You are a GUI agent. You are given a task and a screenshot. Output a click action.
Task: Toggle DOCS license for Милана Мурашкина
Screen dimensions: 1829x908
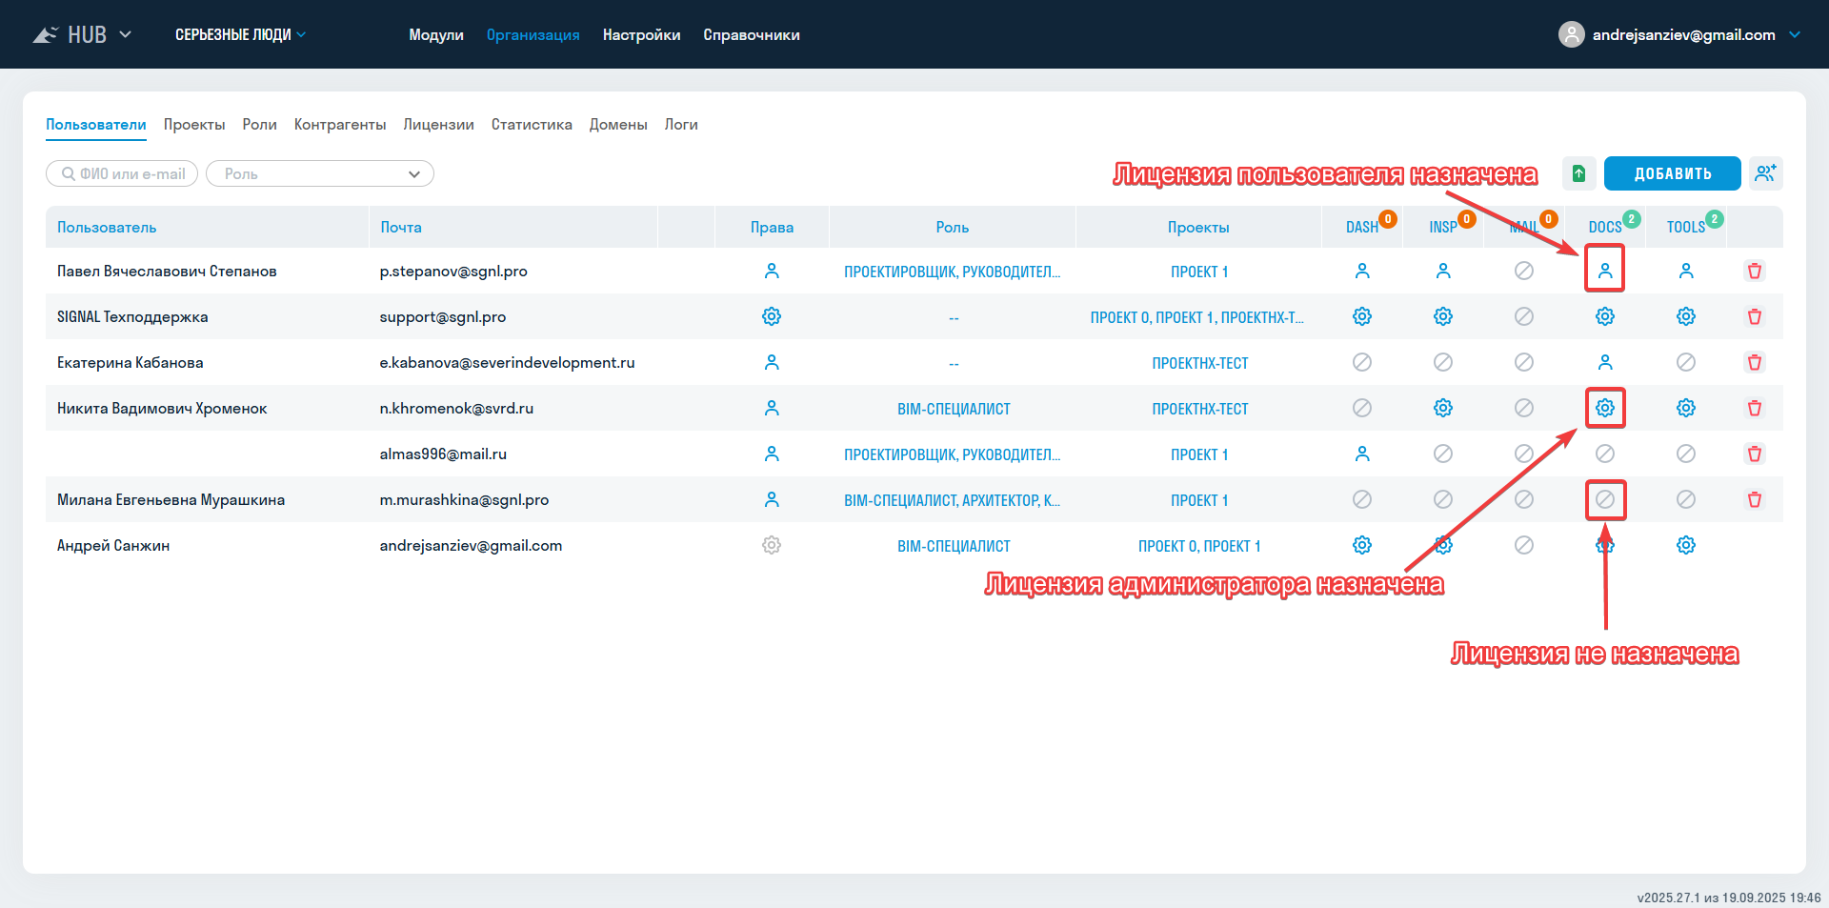click(x=1605, y=500)
